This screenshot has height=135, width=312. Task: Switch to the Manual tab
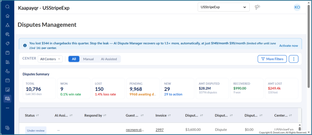88,59
